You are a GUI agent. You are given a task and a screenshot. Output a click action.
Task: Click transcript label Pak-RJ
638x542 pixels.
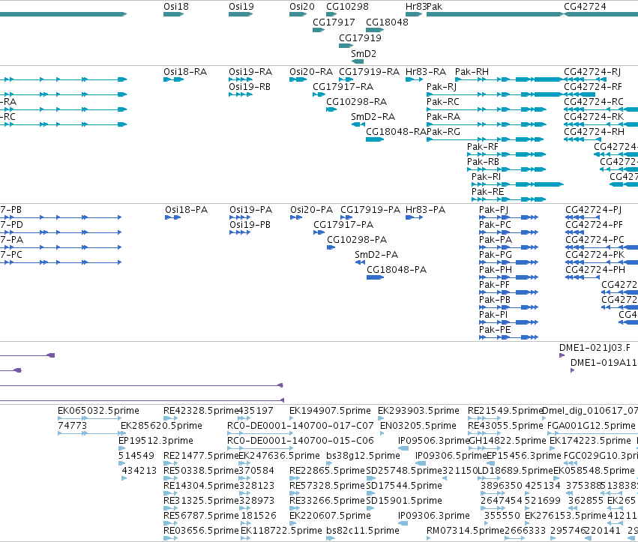[x=442, y=87]
